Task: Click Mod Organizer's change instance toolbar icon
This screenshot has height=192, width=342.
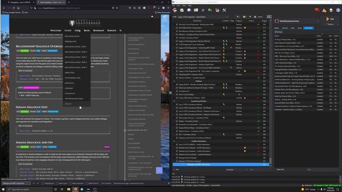Action: pyautogui.click(x=175, y=10)
